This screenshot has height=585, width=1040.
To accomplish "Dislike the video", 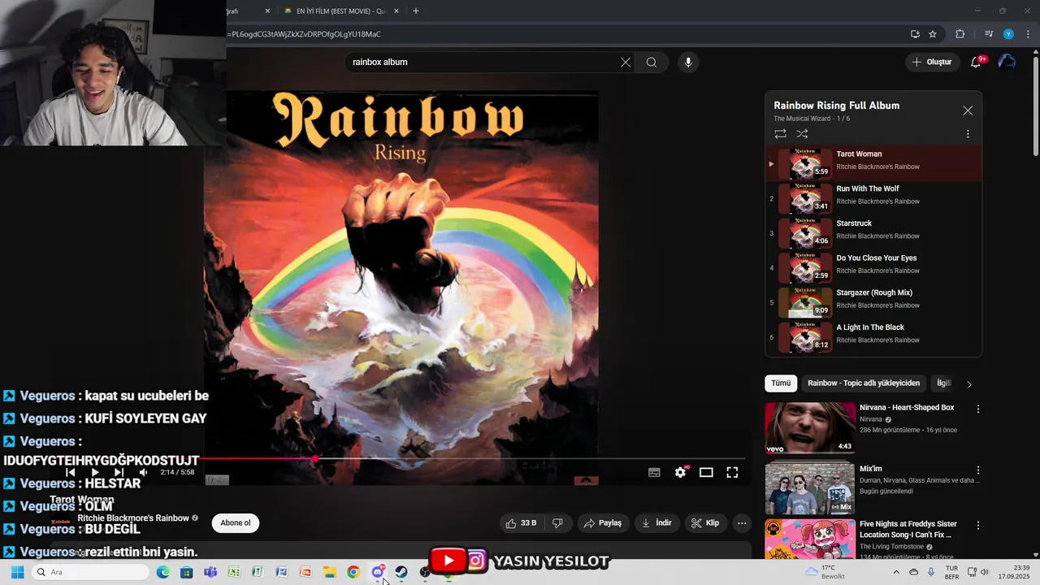I will 557,523.
